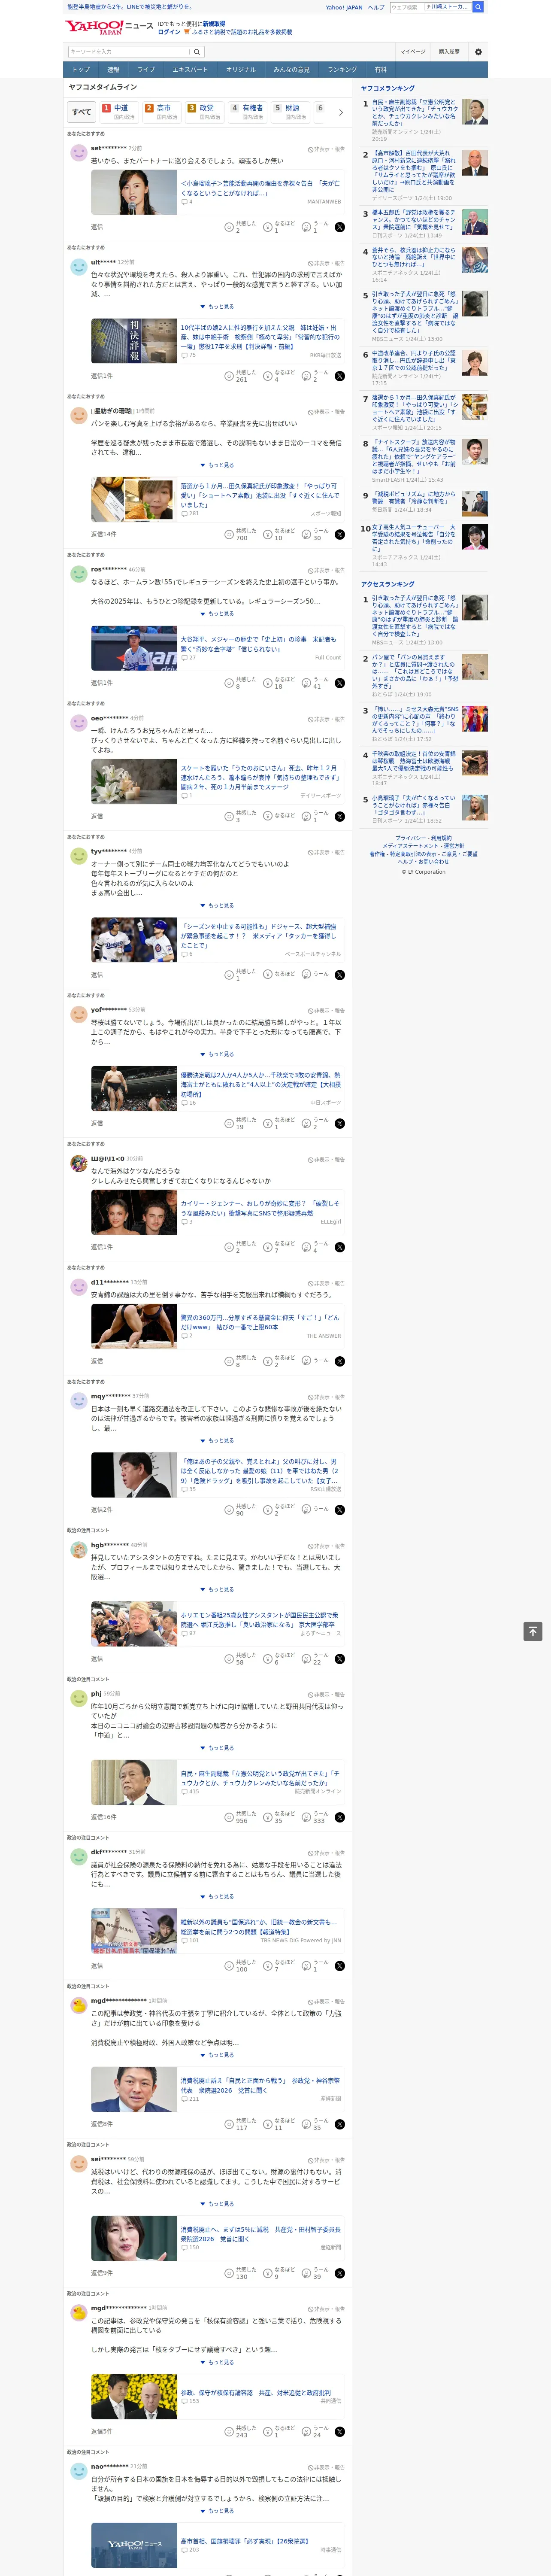
Task: Select the 高市 category tab
Action: (x=162, y=112)
